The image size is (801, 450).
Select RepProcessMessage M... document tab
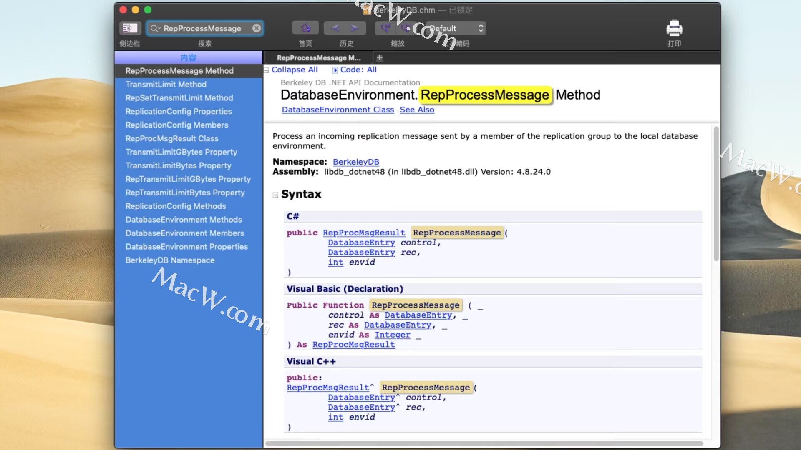318,58
